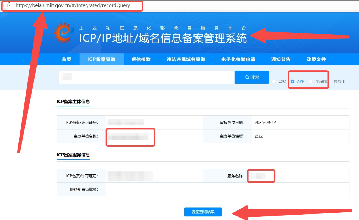Choose the 小程序 radio option
The width and height of the screenshot is (359, 220).
coord(311,81)
